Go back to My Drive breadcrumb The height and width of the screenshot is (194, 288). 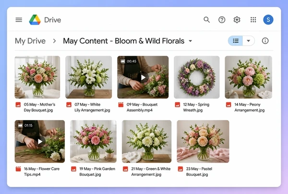tap(30, 41)
